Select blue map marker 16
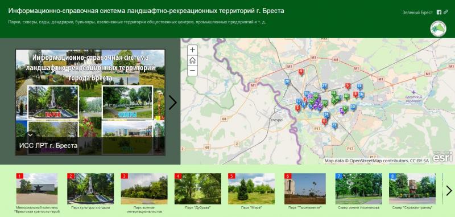455x217 pixels. [x=361, y=95]
